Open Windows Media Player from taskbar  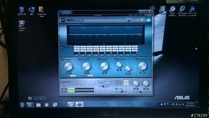point(46,105)
